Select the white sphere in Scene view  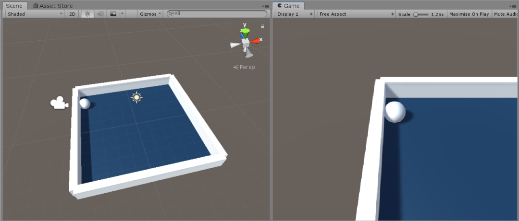tap(85, 104)
